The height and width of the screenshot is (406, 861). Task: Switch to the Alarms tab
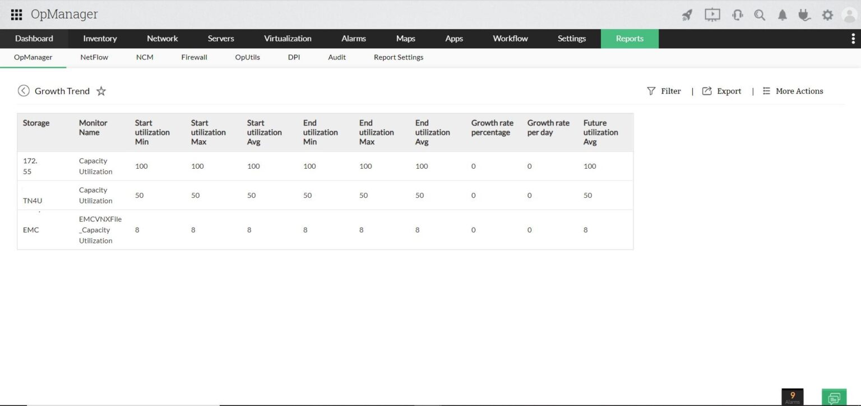[353, 39]
